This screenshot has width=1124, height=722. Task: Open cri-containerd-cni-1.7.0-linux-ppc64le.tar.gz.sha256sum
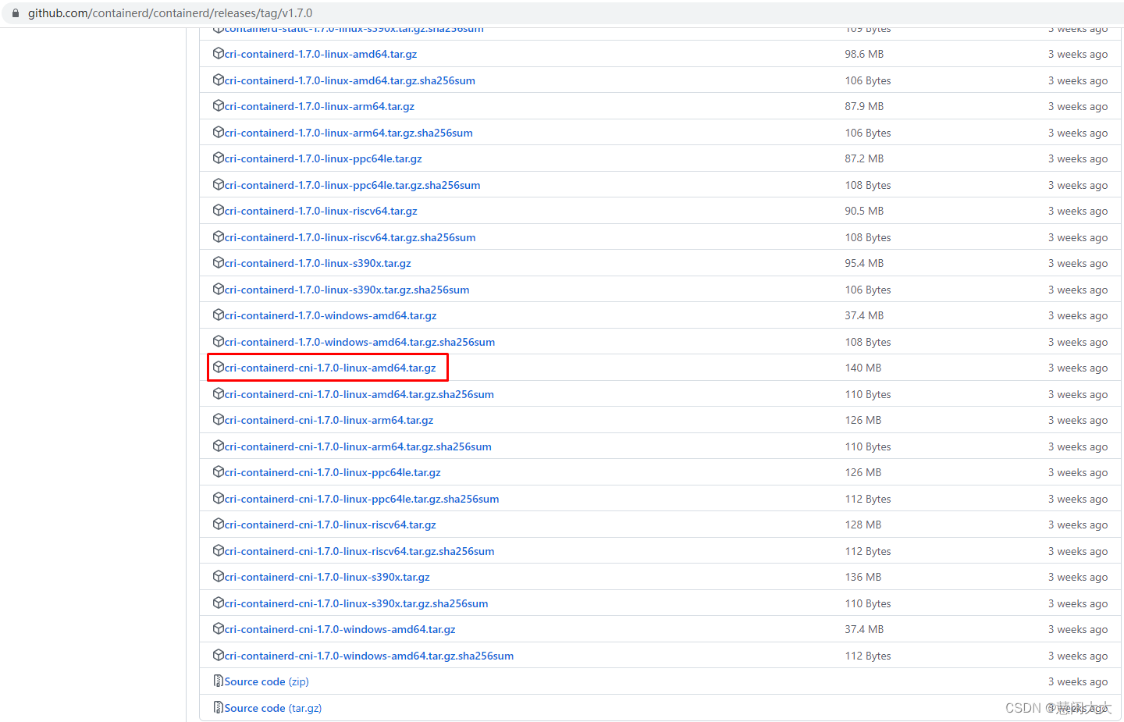[362, 499]
